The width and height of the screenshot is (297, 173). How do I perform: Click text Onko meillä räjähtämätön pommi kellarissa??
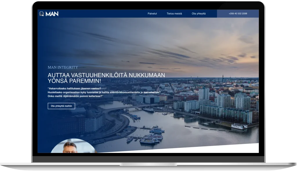[75, 96]
